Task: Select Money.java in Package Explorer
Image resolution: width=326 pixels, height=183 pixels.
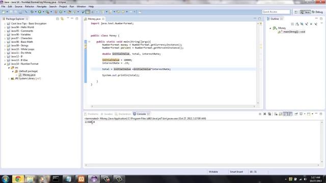Action: [27, 75]
